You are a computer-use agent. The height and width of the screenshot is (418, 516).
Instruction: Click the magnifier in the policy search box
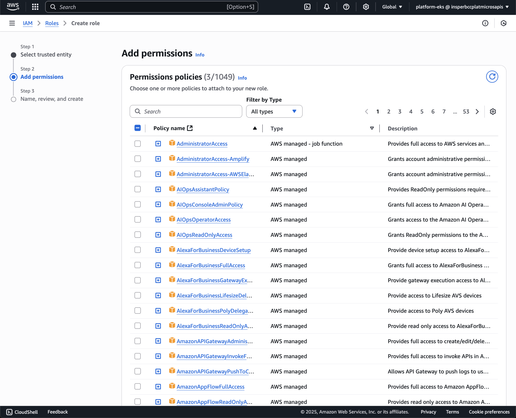(x=138, y=111)
